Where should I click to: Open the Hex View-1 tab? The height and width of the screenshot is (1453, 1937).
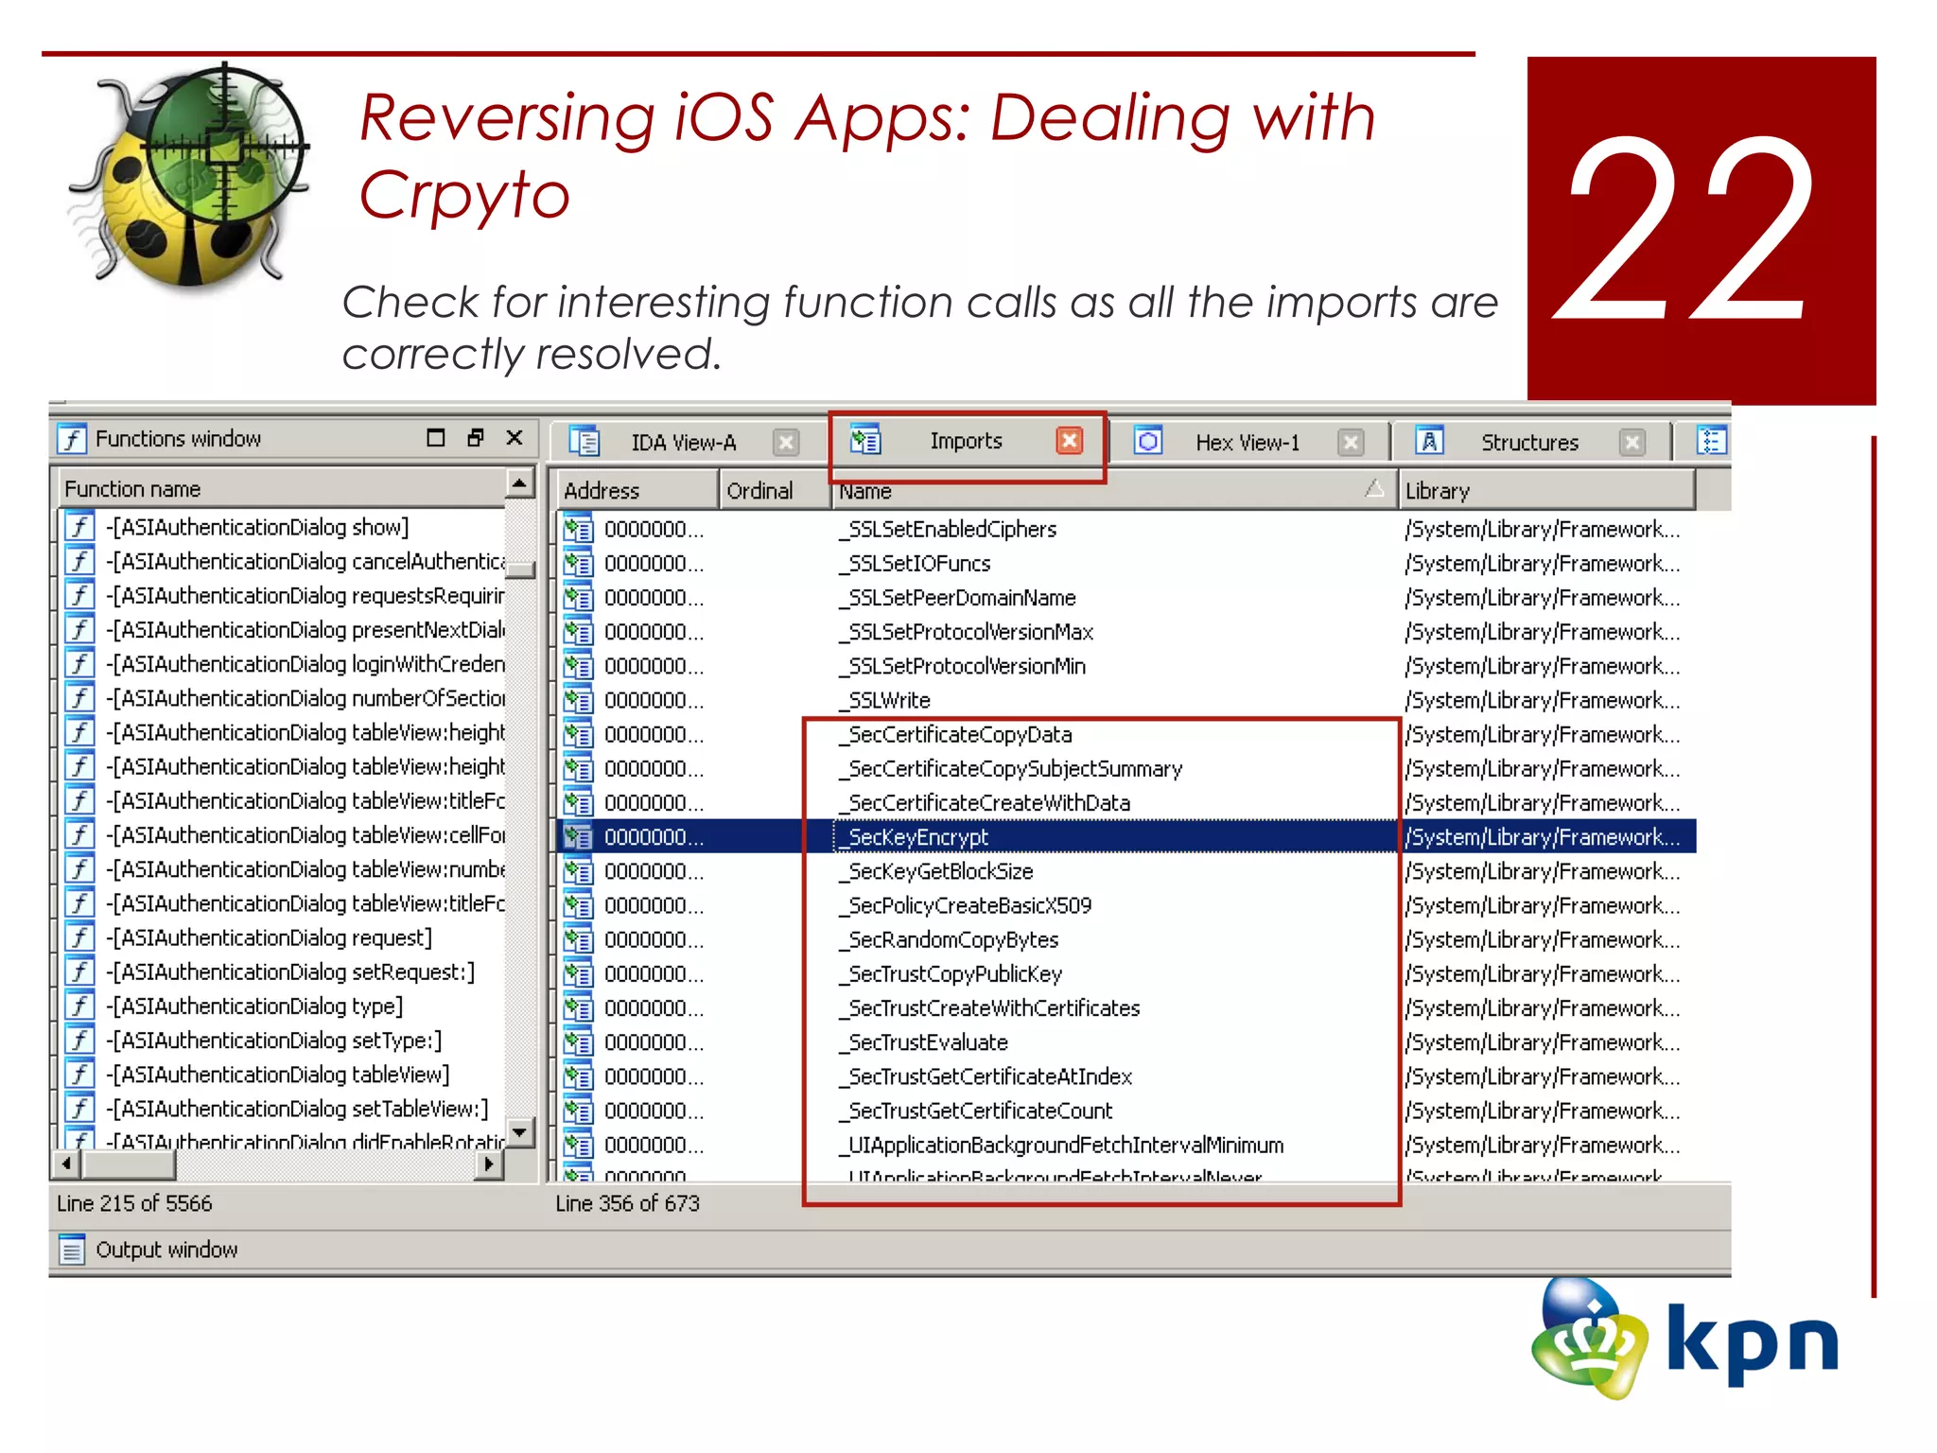click(1247, 443)
